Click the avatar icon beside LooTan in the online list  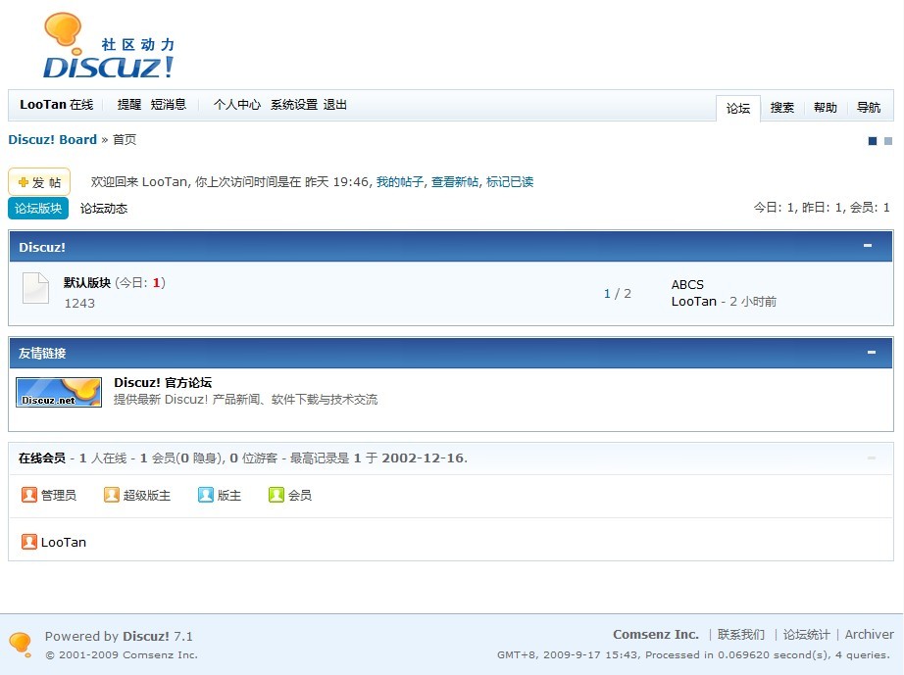tap(28, 542)
